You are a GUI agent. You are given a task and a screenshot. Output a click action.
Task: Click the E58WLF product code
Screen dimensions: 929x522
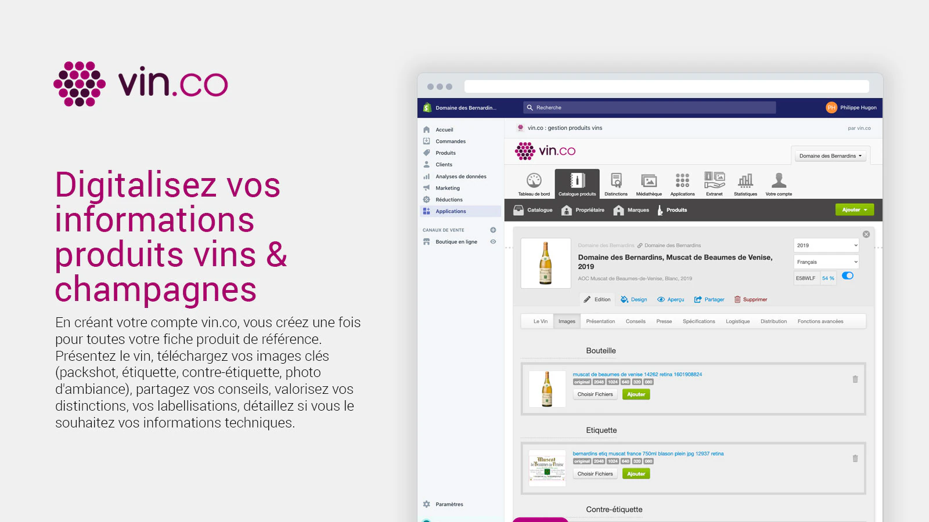(x=806, y=278)
